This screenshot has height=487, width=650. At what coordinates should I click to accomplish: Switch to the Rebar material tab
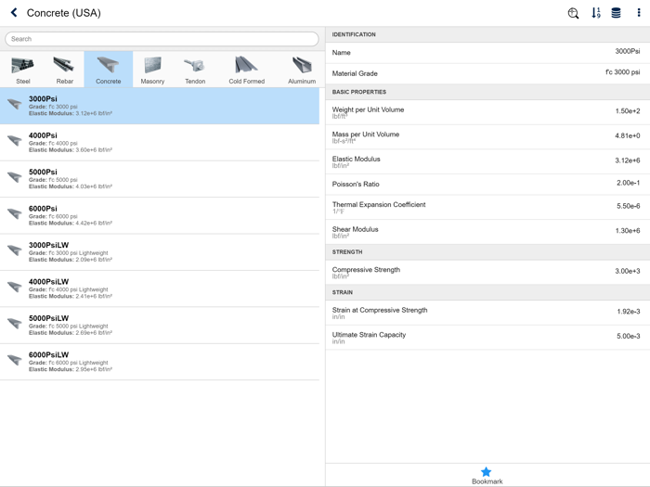tap(64, 70)
